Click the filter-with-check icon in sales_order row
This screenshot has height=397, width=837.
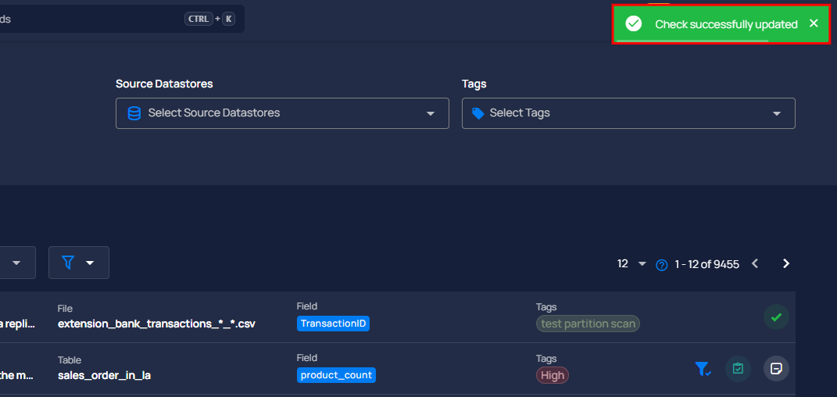[x=703, y=369]
